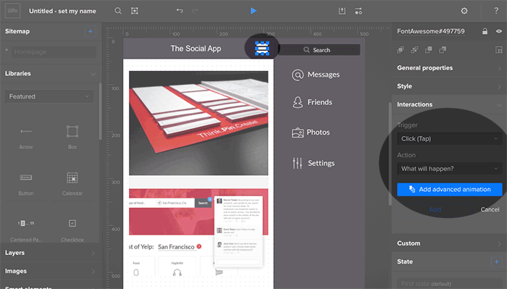Click the Settings sliders icon
This screenshot has height=289, width=507.
[297, 163]
